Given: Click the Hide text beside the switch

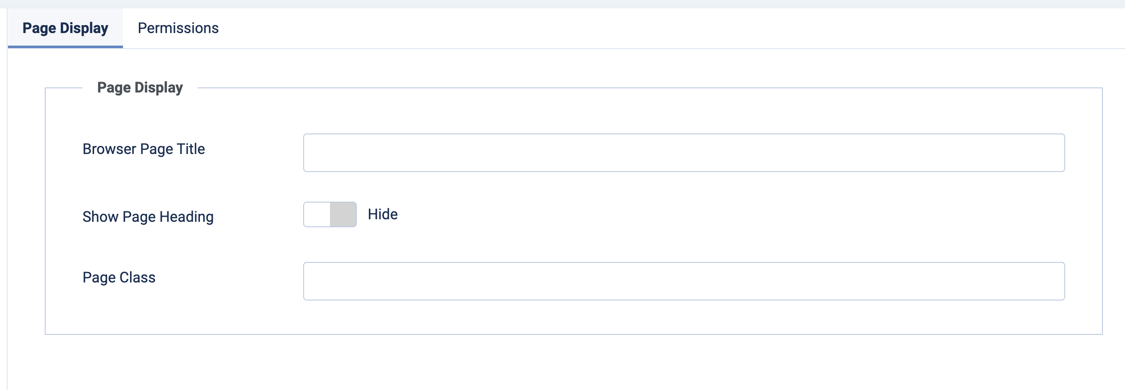Looking at the screenshot, I should (x=383, y=214).
